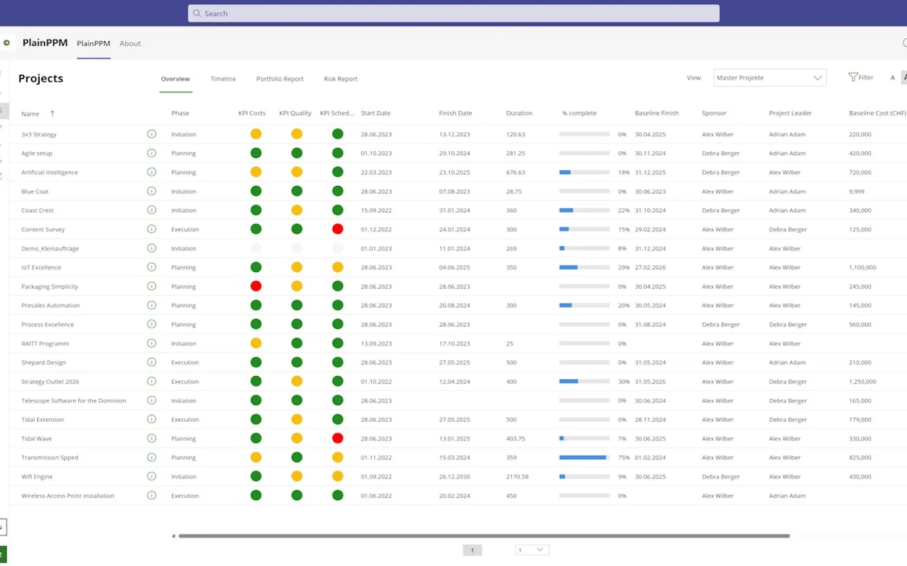The width and height of the screenshot is (907, 566).
Task: Open the 3x3 Strategy project name
Action: (x=39, y=135)
